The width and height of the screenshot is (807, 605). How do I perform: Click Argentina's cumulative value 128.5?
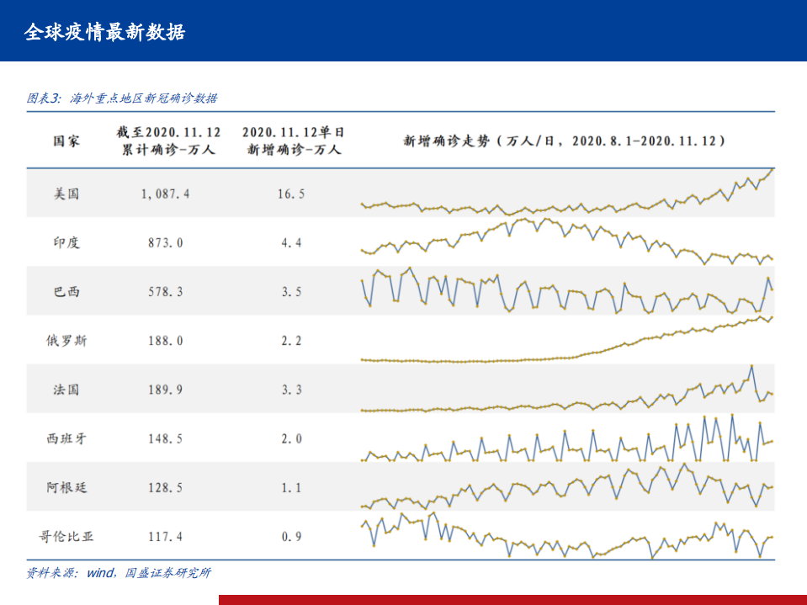pos(166,487)
